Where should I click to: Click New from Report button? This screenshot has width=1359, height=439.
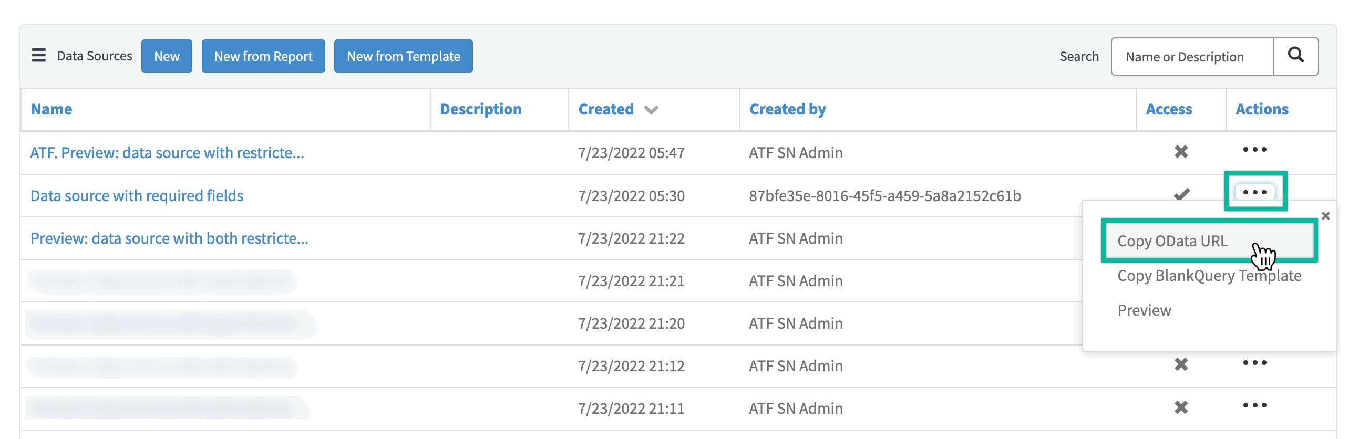[263, 56]
